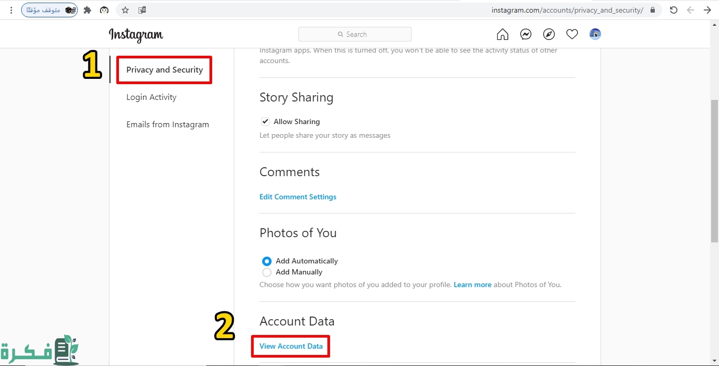Click the View Account Data link

(x=291, y=346)
